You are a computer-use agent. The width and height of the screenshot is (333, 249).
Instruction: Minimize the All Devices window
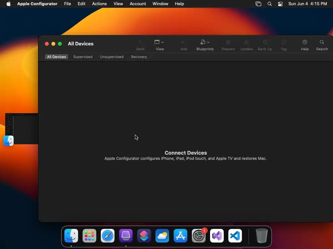tap(53, 44)
